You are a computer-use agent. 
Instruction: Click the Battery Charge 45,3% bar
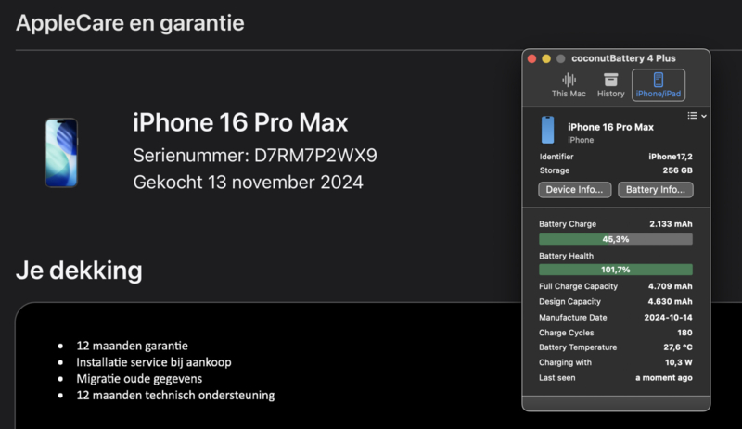616,239
